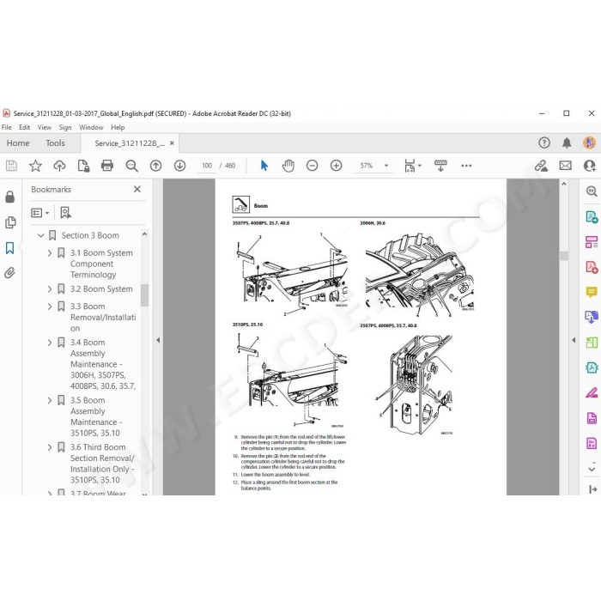601x601 pixels.
Task: Open the security lock panel
Action: 10,197
